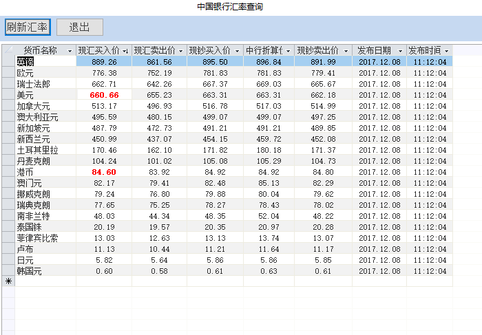Open the 发布日期 column dropdown arrow
The height and width of the screenshot is (335, 482).
tap(400, 51)
